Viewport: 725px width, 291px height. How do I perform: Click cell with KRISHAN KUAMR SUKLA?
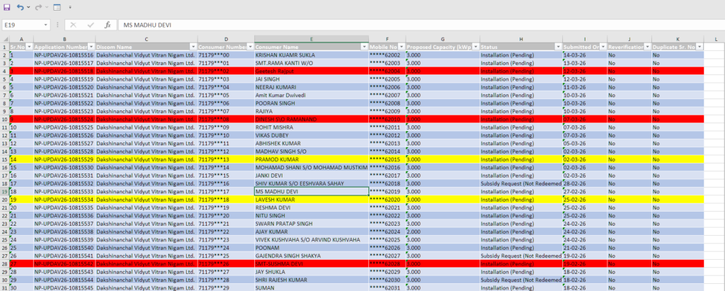tap(312, 55)
